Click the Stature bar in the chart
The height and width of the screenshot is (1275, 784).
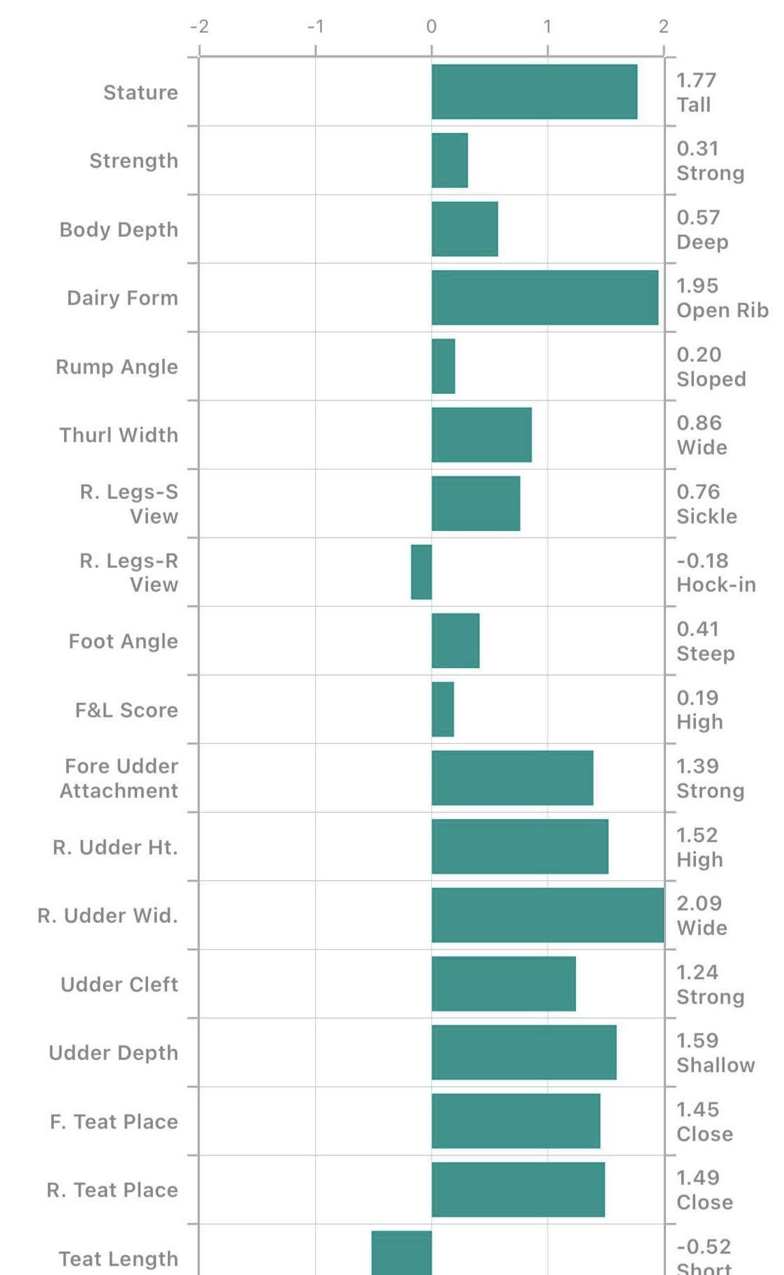coord(534,92)
